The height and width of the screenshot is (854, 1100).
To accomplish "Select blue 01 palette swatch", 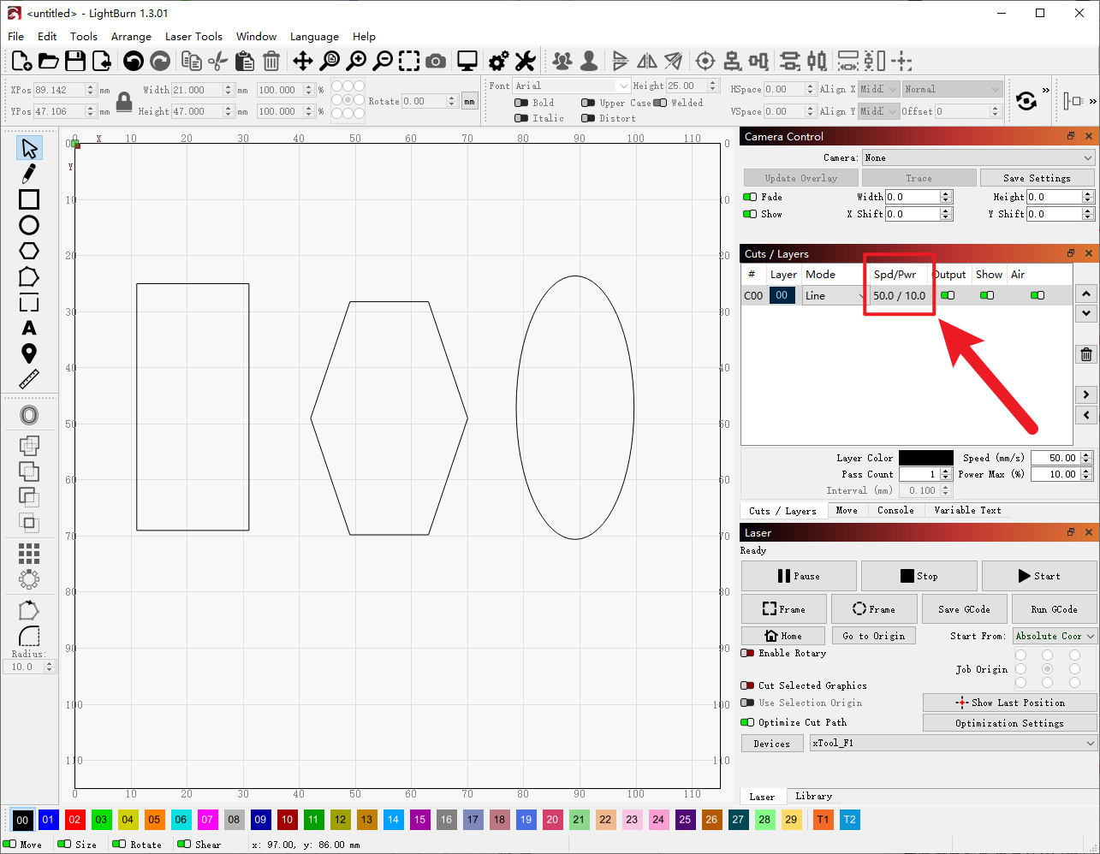I will (48, 820).
